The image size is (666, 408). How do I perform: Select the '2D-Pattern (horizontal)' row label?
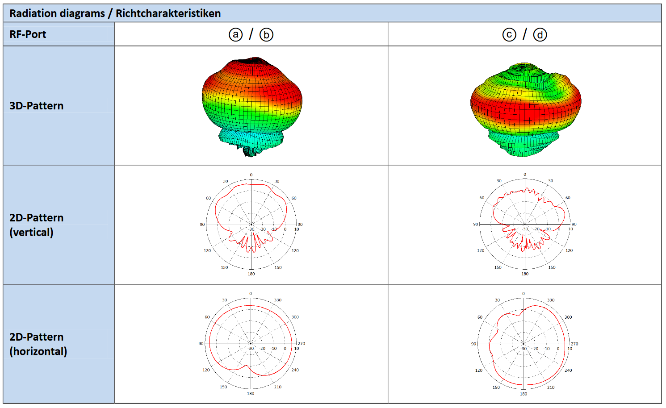tap(38, 344)
